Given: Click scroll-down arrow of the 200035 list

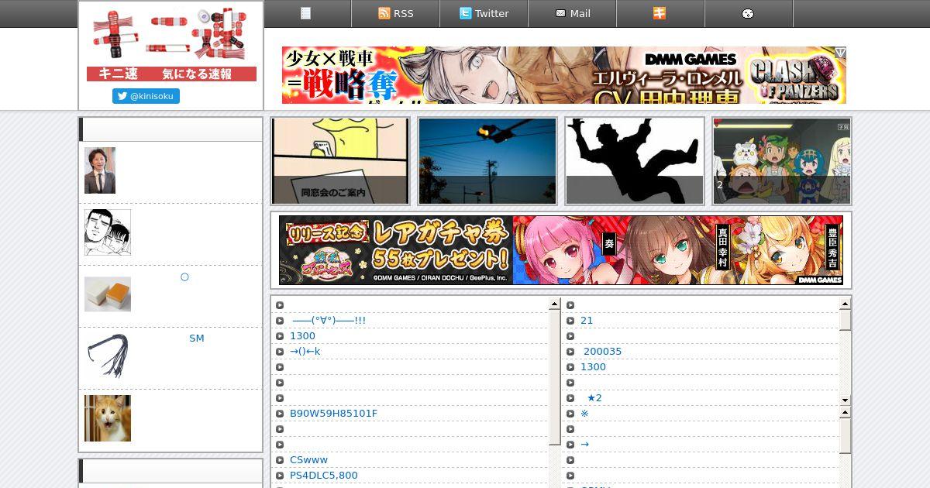Looking at the screenshot, I should point(845,400).
